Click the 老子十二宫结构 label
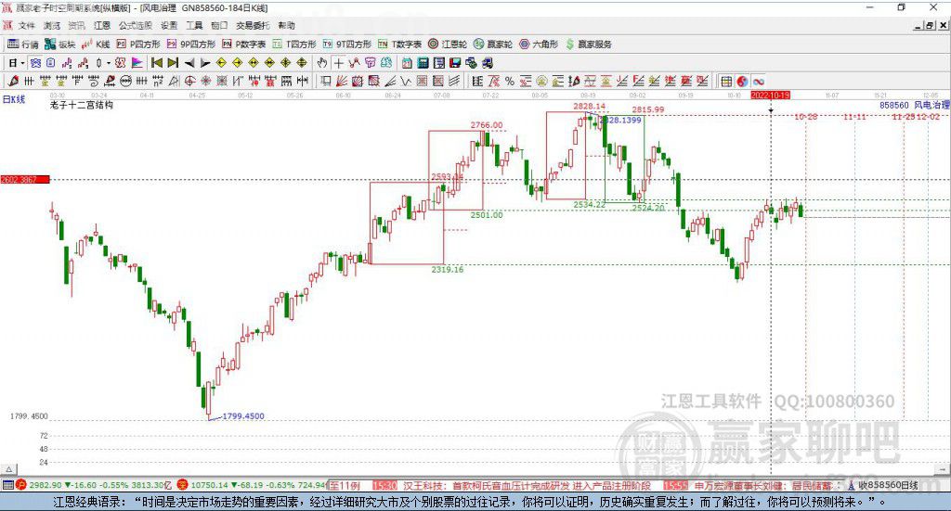This screenshot has width=951, height=511. 82,105
